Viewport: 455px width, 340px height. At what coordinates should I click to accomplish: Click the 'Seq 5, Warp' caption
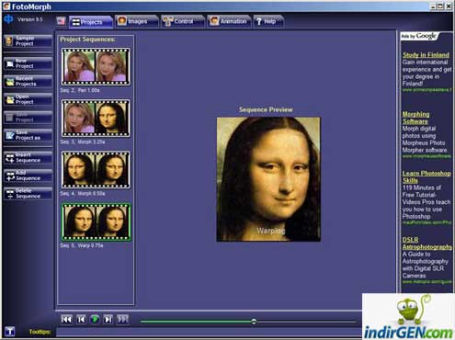click(x=82, y=245)
